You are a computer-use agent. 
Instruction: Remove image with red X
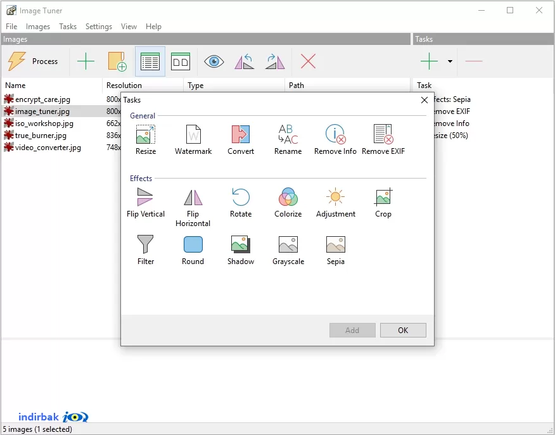coord(308,61)
